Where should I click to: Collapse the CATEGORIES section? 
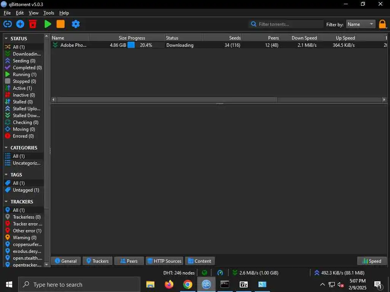click(6, 148)
